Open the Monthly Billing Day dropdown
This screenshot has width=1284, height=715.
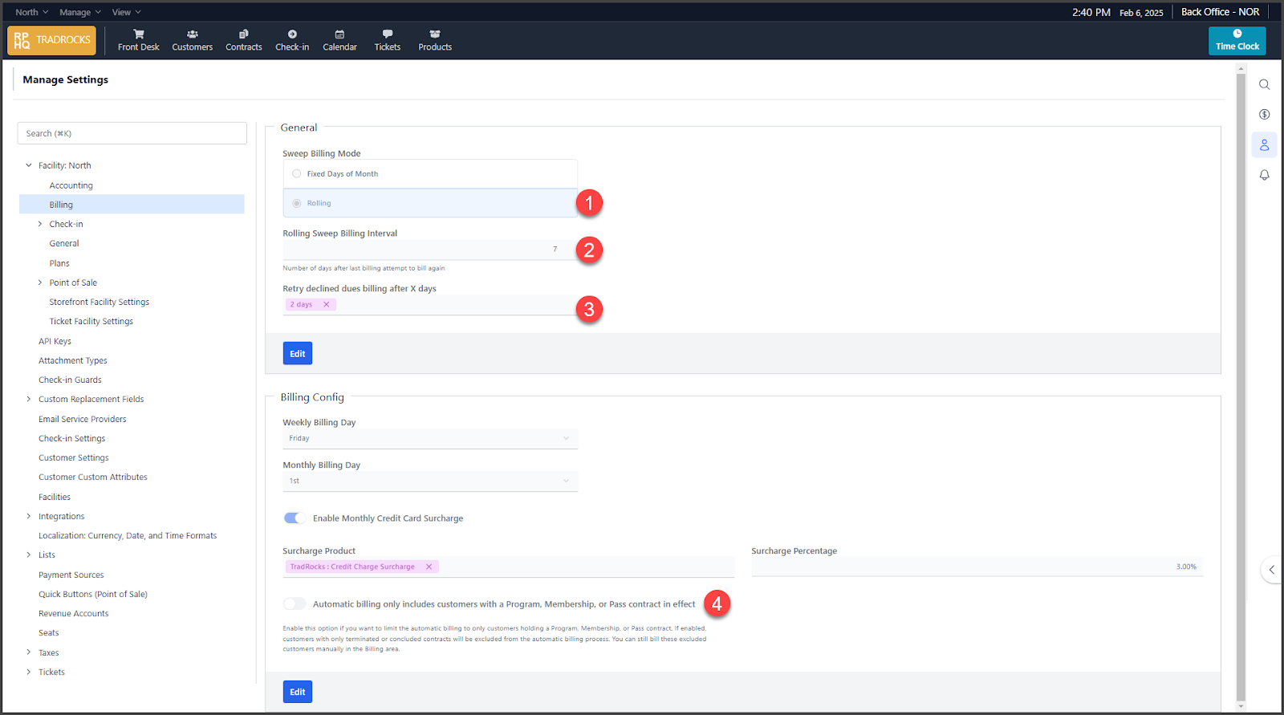click(x=429, y=481)
